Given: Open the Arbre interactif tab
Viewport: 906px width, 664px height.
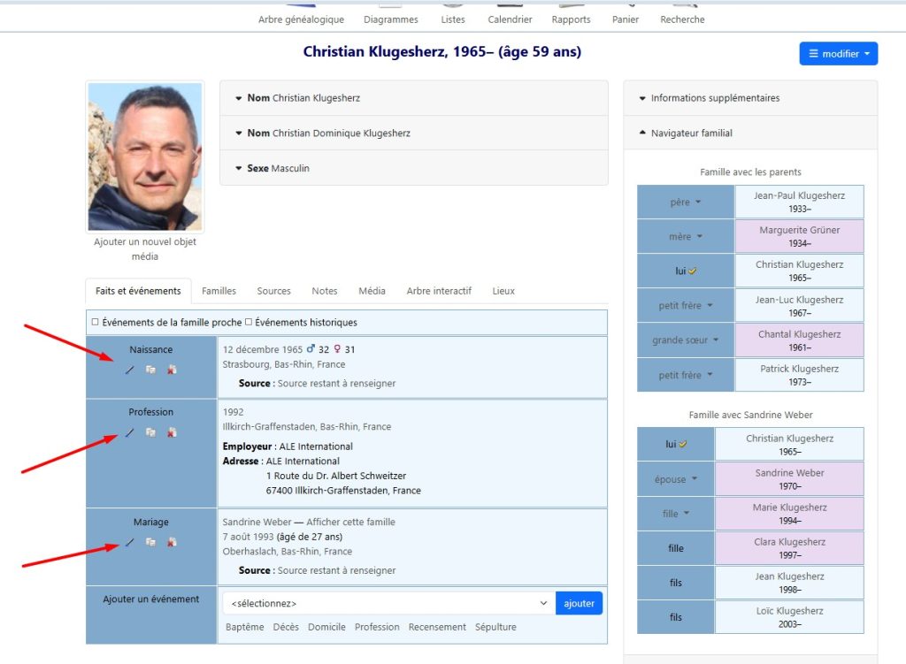Looking at the screenshot, I should pos(439,291).
